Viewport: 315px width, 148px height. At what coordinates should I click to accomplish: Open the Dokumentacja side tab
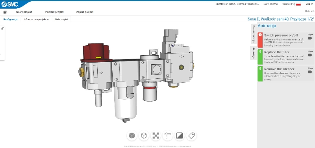point(254,34)
